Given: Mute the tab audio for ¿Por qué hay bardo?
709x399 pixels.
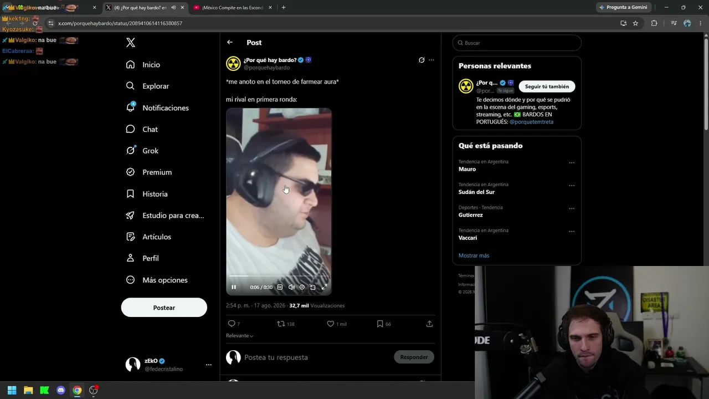Looking at the screenshot, I should [173, 8].
